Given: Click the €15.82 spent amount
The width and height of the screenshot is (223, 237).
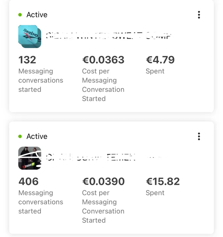Looking at the screenshot, I should click(x=163, y=181).
